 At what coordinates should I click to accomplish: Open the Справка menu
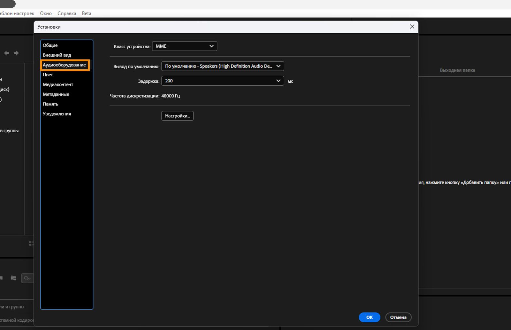[x=67, y=13]
